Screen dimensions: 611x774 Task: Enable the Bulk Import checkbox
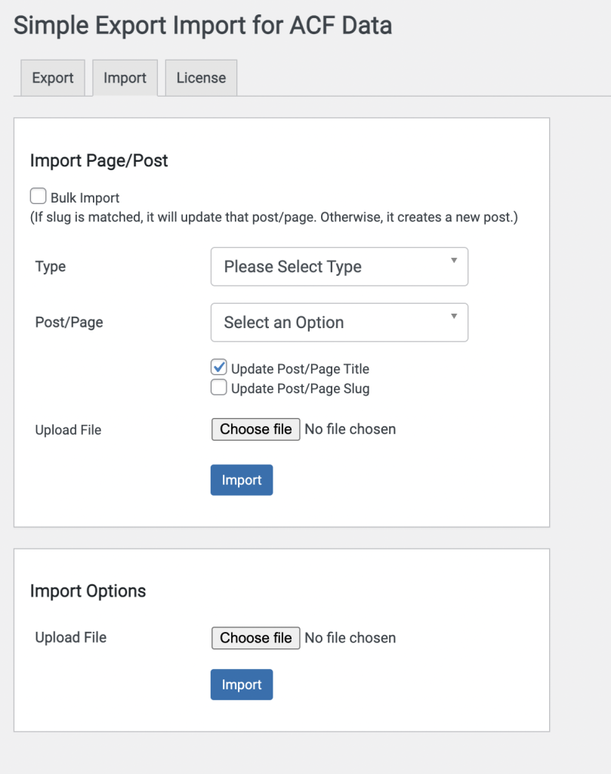coord(38,196)
